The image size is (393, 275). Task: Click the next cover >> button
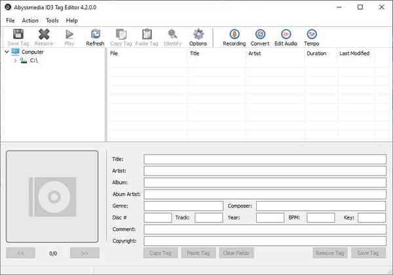tap(84, 253)
